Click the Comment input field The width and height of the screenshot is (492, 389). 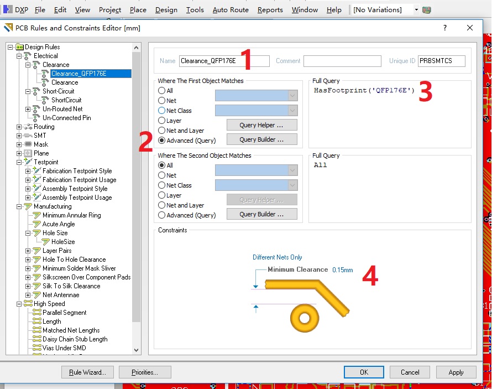coord(342,61)
